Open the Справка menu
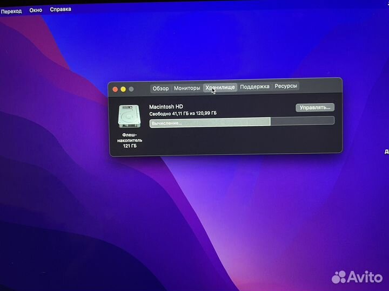This screenshot has width=389, height=291. pyautogui.click(x=61, y=9)
